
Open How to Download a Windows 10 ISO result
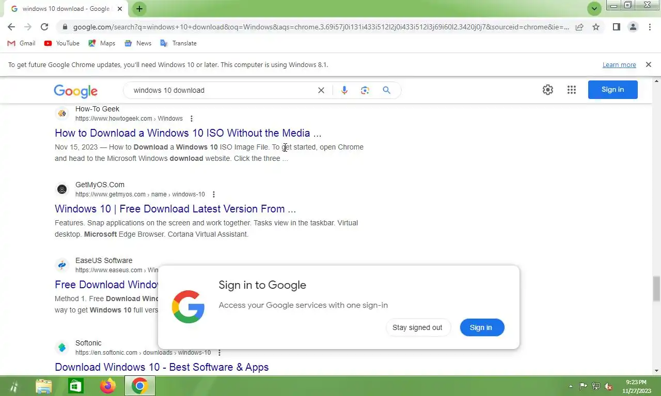[188, 133]
